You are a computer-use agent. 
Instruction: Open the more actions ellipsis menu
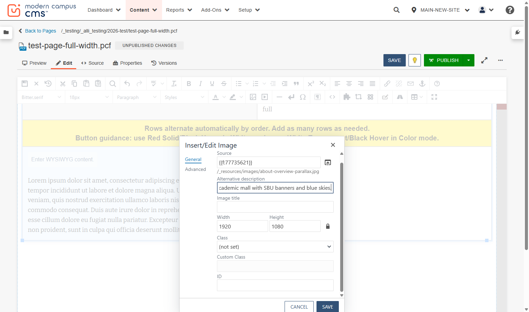(x=501, y=60)
